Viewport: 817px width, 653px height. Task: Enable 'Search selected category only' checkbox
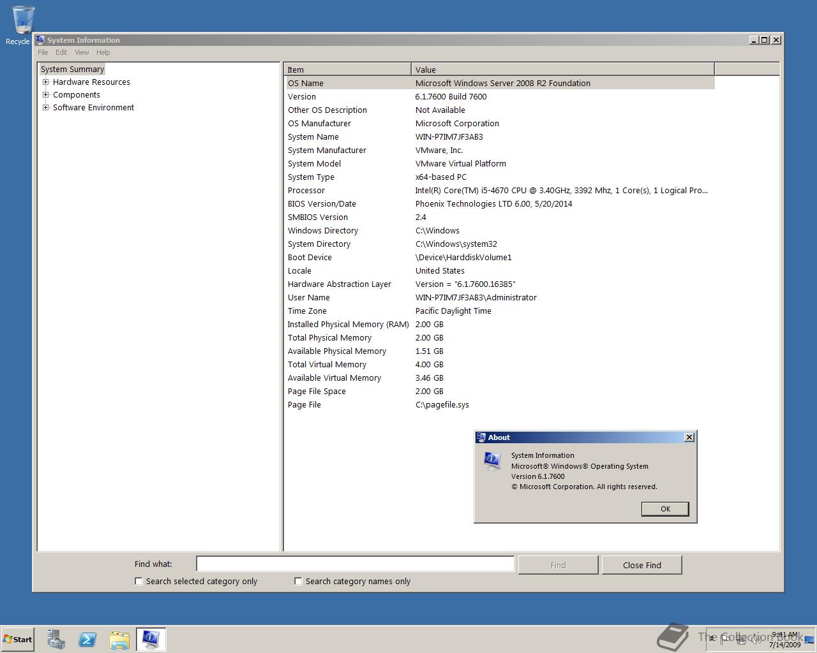[139, 581]
